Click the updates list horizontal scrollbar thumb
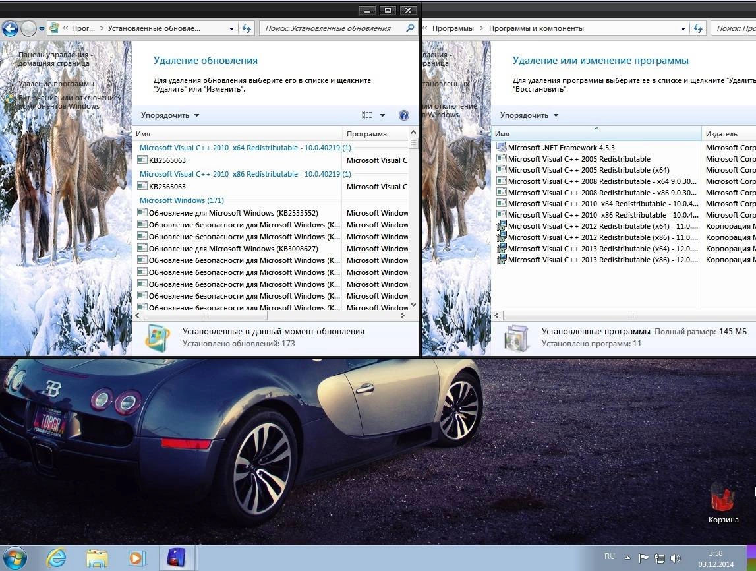Viewport: 756px width, 571px height. pos(206,316)
